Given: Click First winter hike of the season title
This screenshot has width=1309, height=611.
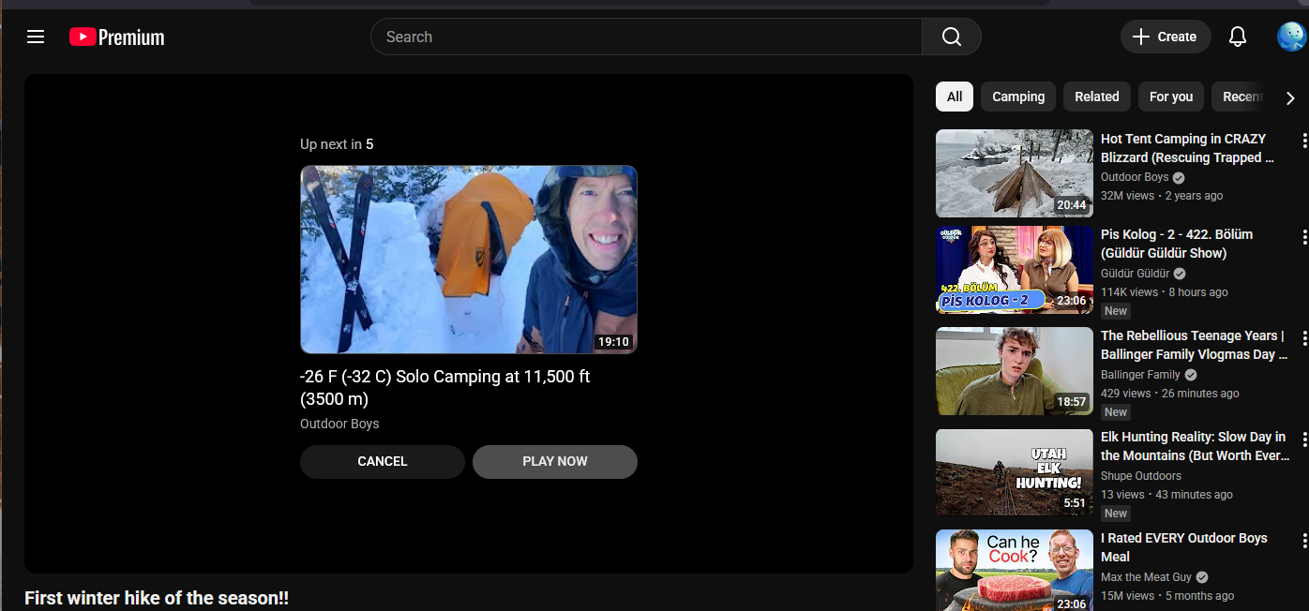Looking at the screenshot, I should pos(157,598).
